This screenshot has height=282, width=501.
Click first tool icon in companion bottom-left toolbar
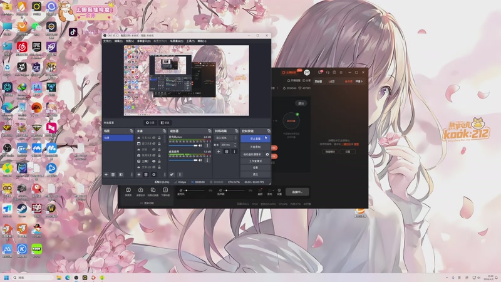[128, 192]
